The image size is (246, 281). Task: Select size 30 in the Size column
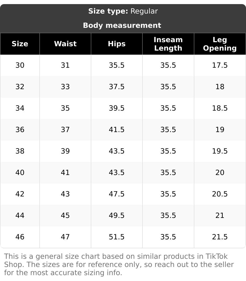click(x=20, y=65)
